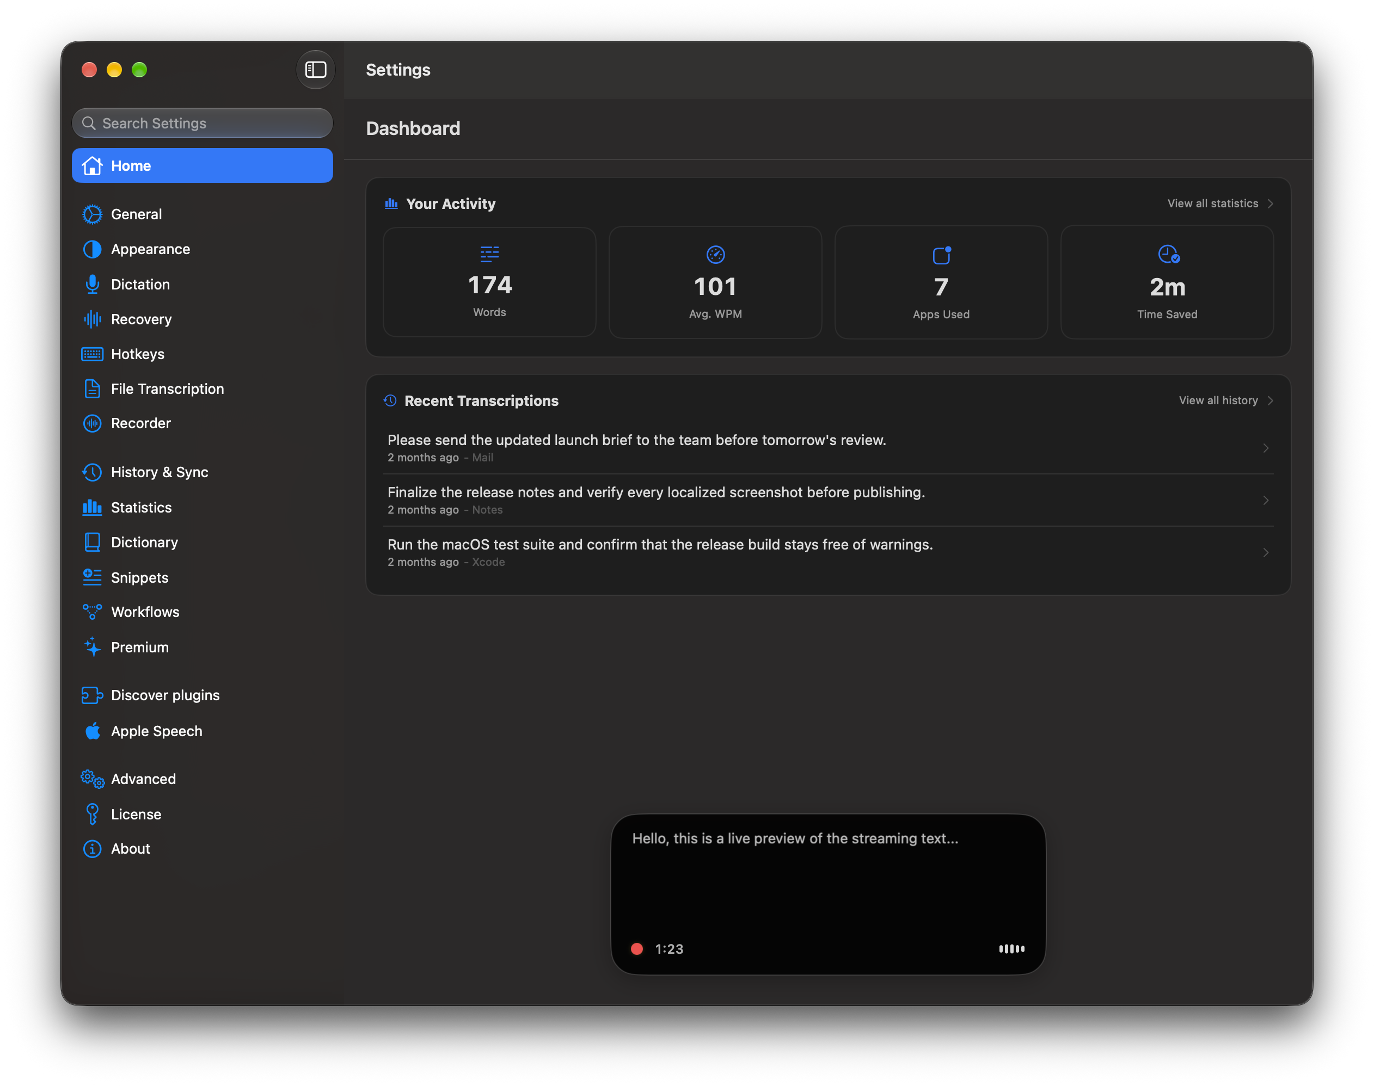1374x1086 pixels.
Task: Click the Dictionary book icon
Action: [x=92, y=542]
